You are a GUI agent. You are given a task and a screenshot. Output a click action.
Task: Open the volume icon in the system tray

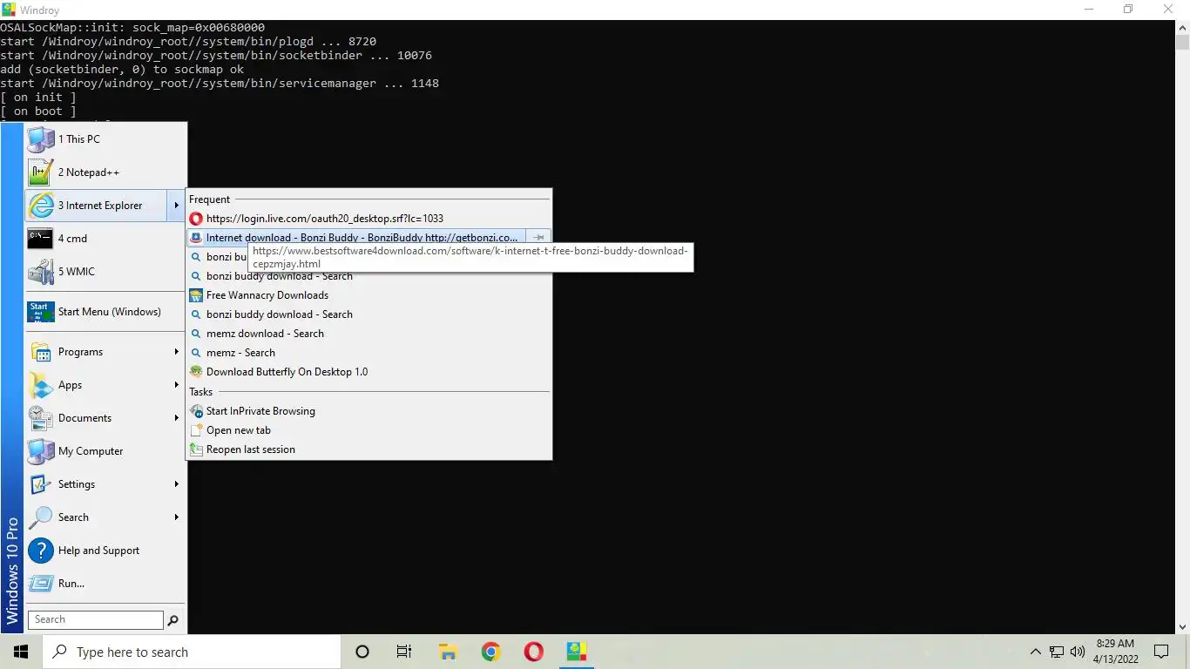pyautogui.click(x=1078, y=652)
